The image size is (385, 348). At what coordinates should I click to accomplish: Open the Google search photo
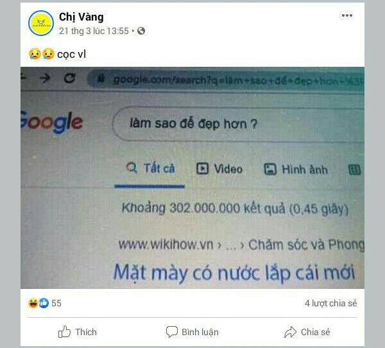[193, 178]
